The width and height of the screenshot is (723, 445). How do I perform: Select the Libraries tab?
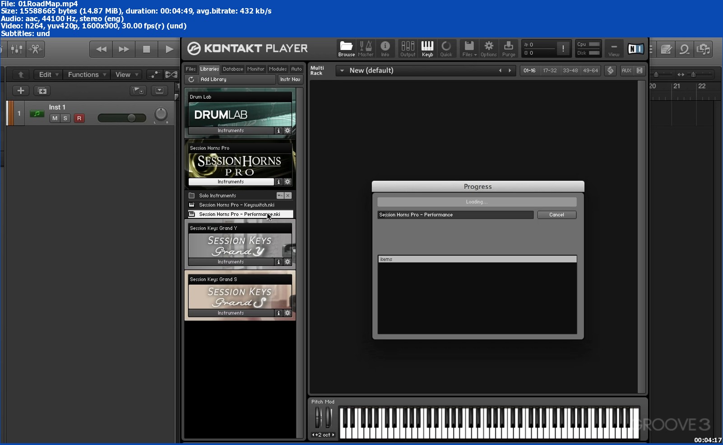click(x=209, y=69)
